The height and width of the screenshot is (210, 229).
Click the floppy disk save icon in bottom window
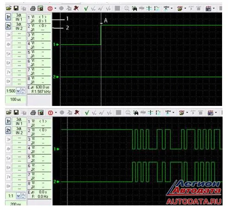pyautogui.click(x=16, y=112)
